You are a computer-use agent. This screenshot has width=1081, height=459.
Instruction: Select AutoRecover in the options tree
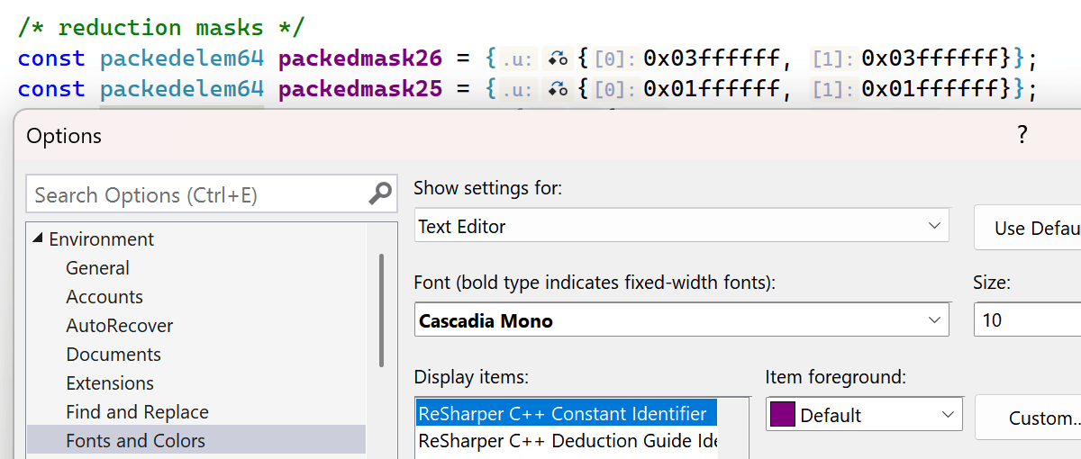(119, 326)
